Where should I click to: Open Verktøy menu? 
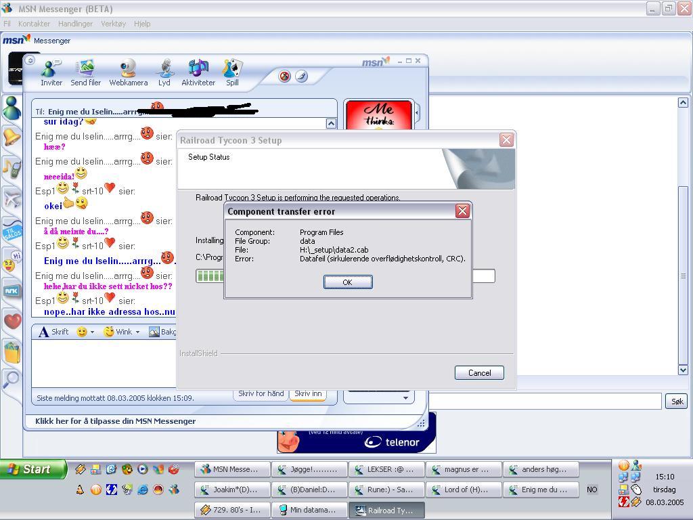click(x=114, y=24)
